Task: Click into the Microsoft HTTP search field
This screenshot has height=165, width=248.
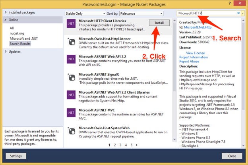Action: (x=207, y=13)
